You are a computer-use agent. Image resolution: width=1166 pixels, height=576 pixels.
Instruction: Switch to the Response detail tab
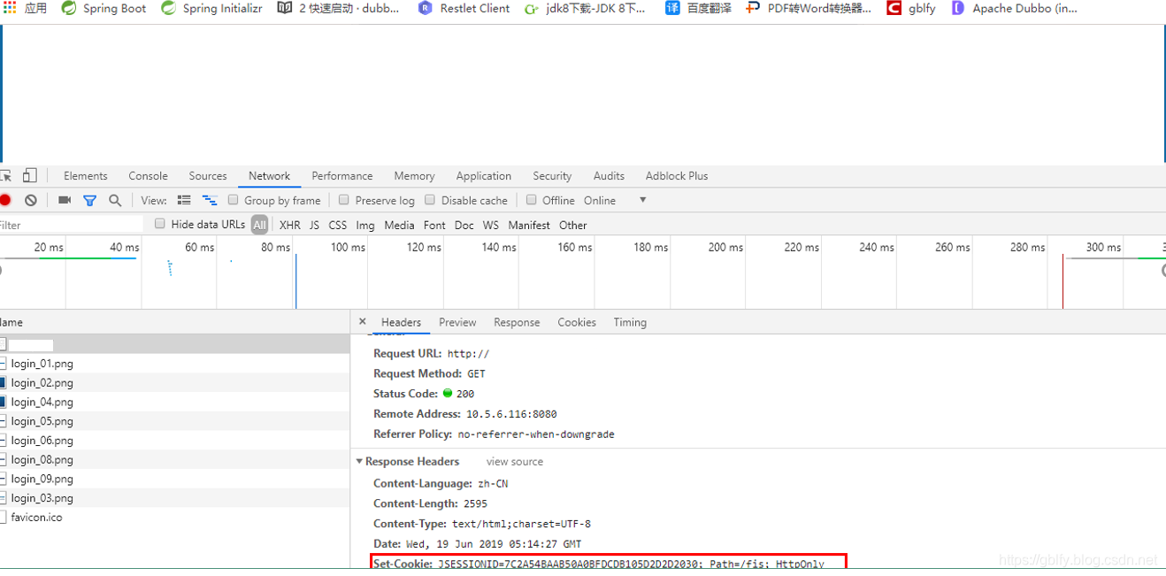coord(517,323)
